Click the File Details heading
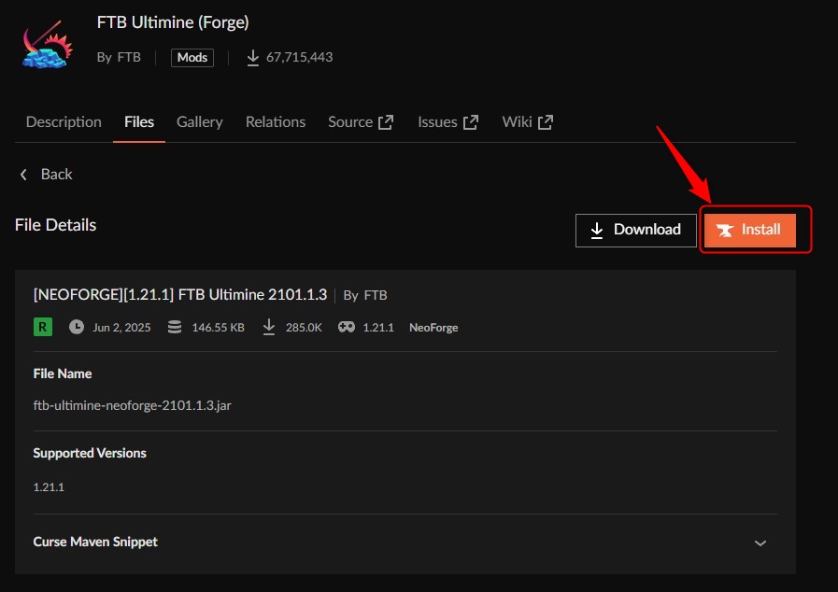The width and height of the screenshot is (838, 592). pos(55,225)
